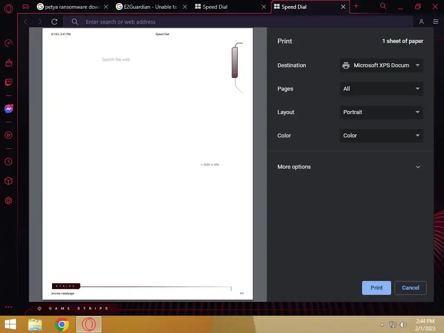Open the GX Corner gamepad icon

[26, 7]
